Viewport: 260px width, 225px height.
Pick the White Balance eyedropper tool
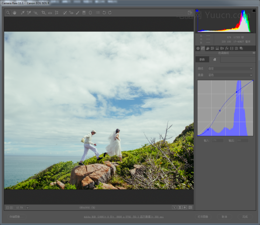point(22,13)
